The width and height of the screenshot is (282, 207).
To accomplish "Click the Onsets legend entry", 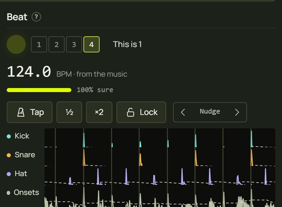I will (23, 193).
